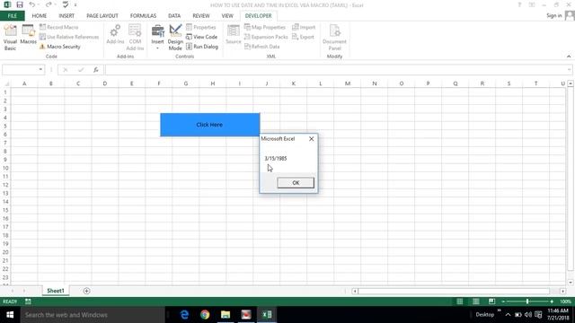Select the row 10 header
The width and height of the screenshot is (575, 323).
point(5,168)
